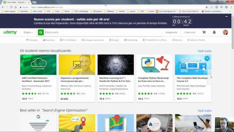The image size is (234, 132).
Task: Open the How to Earn Extra bookmark
Action: tap(189, 11)
